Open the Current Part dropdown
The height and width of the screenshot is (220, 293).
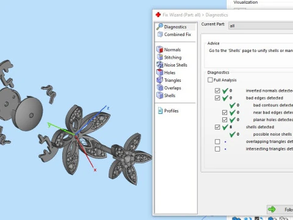(x=261, y=26)
